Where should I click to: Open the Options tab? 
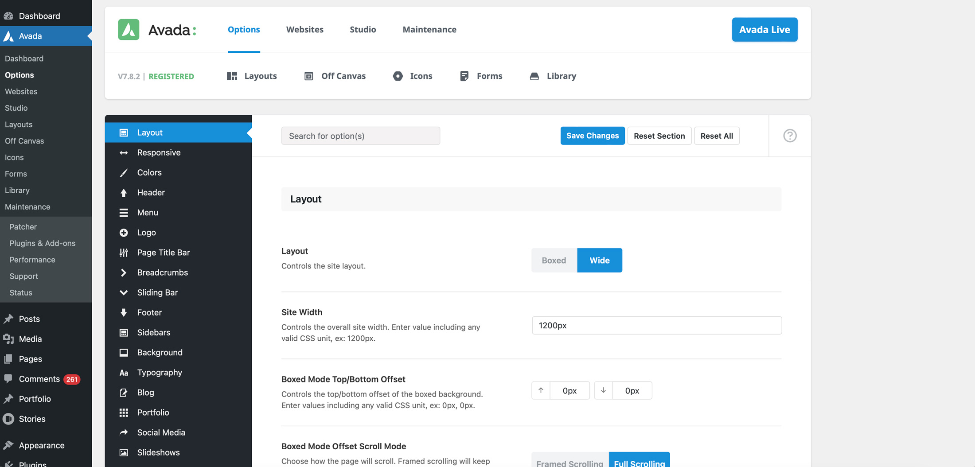[244, 29]
